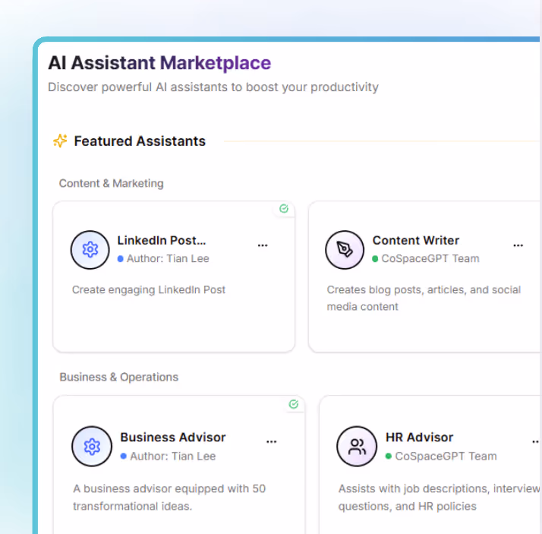Open the three-dot menu on Business Advisor card
Viewport: 542px width, 534px height.
[271, 441]
